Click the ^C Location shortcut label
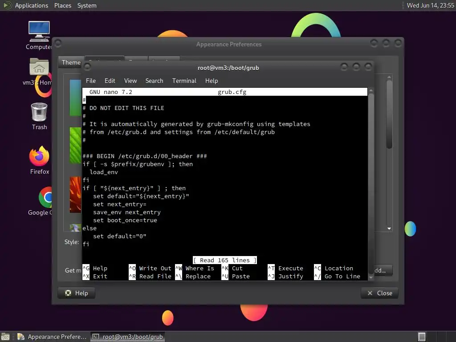The height and width of the screenshot is (342, 456). 334,268
